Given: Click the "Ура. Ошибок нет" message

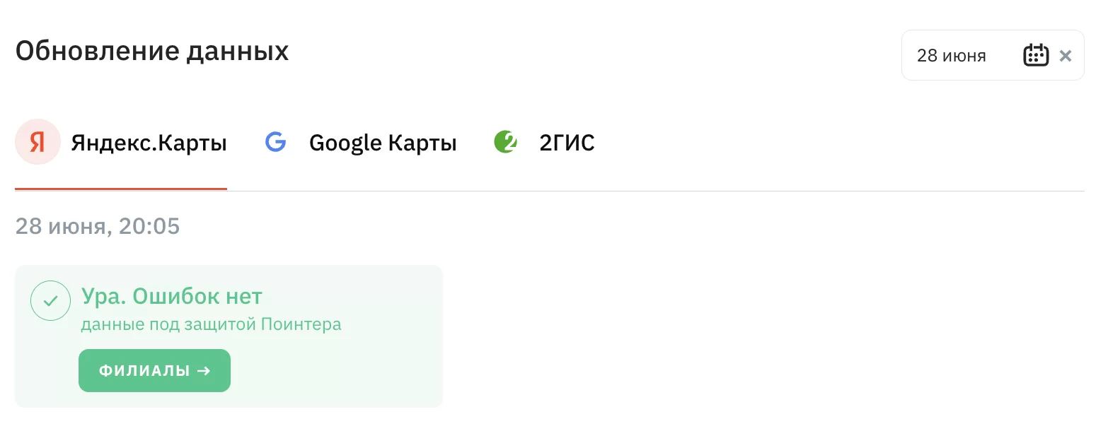Looking at the screenshot, I should 172,296.
